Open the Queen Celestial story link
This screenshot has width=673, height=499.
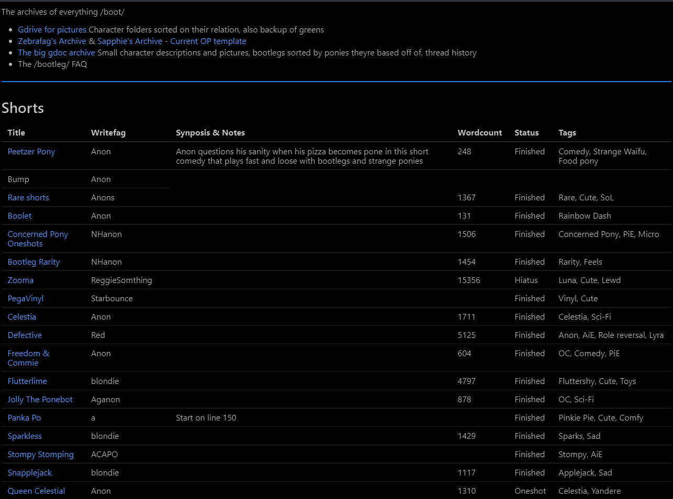pyautogui.click(x=37, y=491)
